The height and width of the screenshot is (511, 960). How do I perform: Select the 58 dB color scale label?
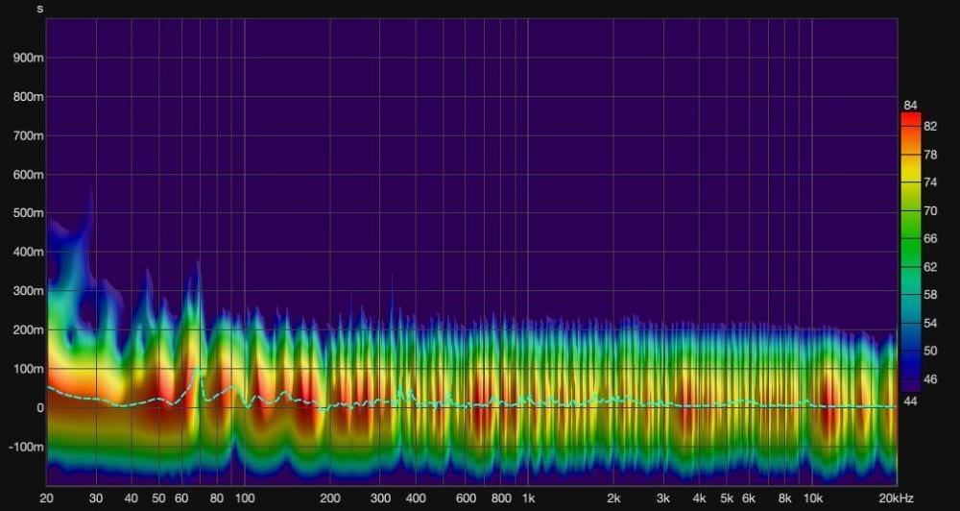point(930,295)
